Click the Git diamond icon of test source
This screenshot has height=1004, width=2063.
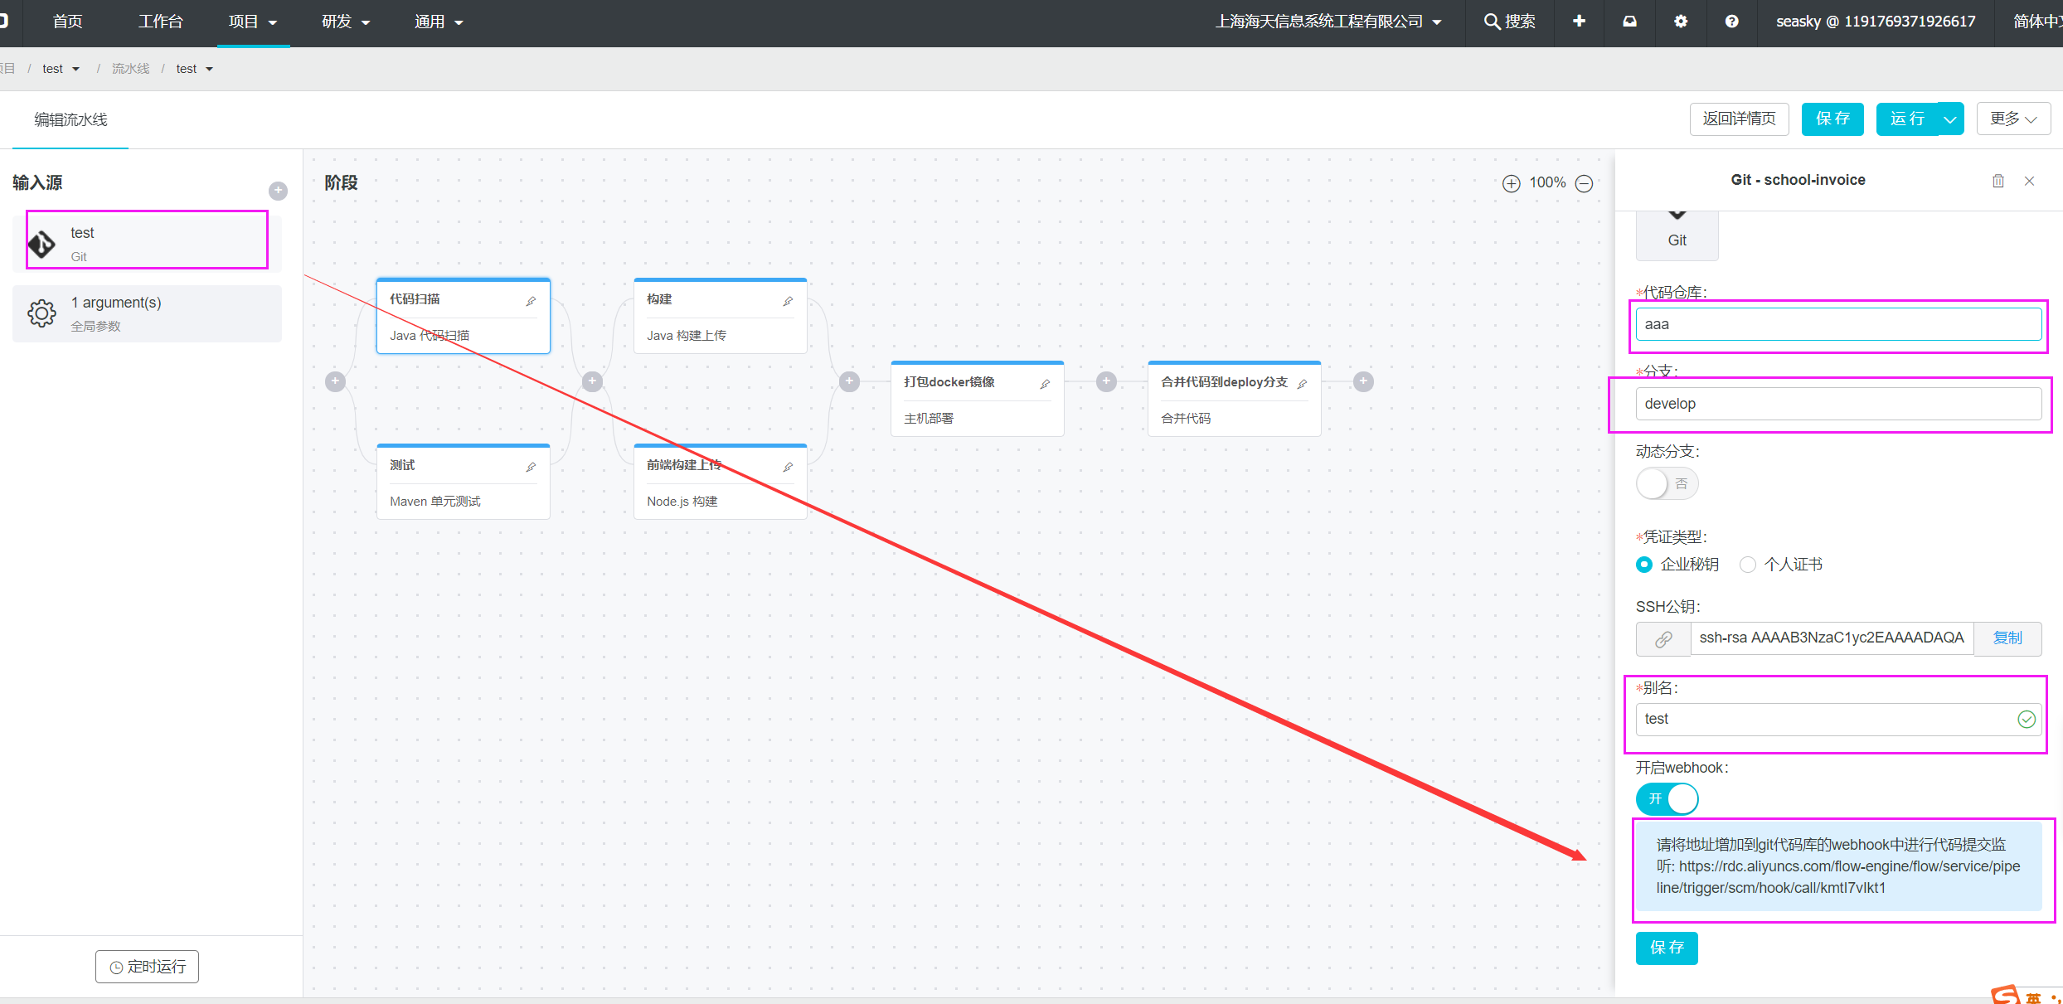[x=41, y=245]
